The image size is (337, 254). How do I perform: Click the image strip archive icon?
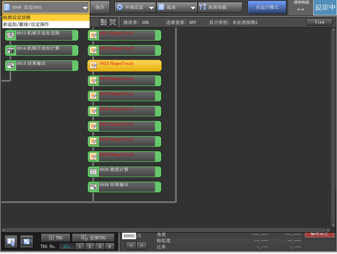click(27, 242)
